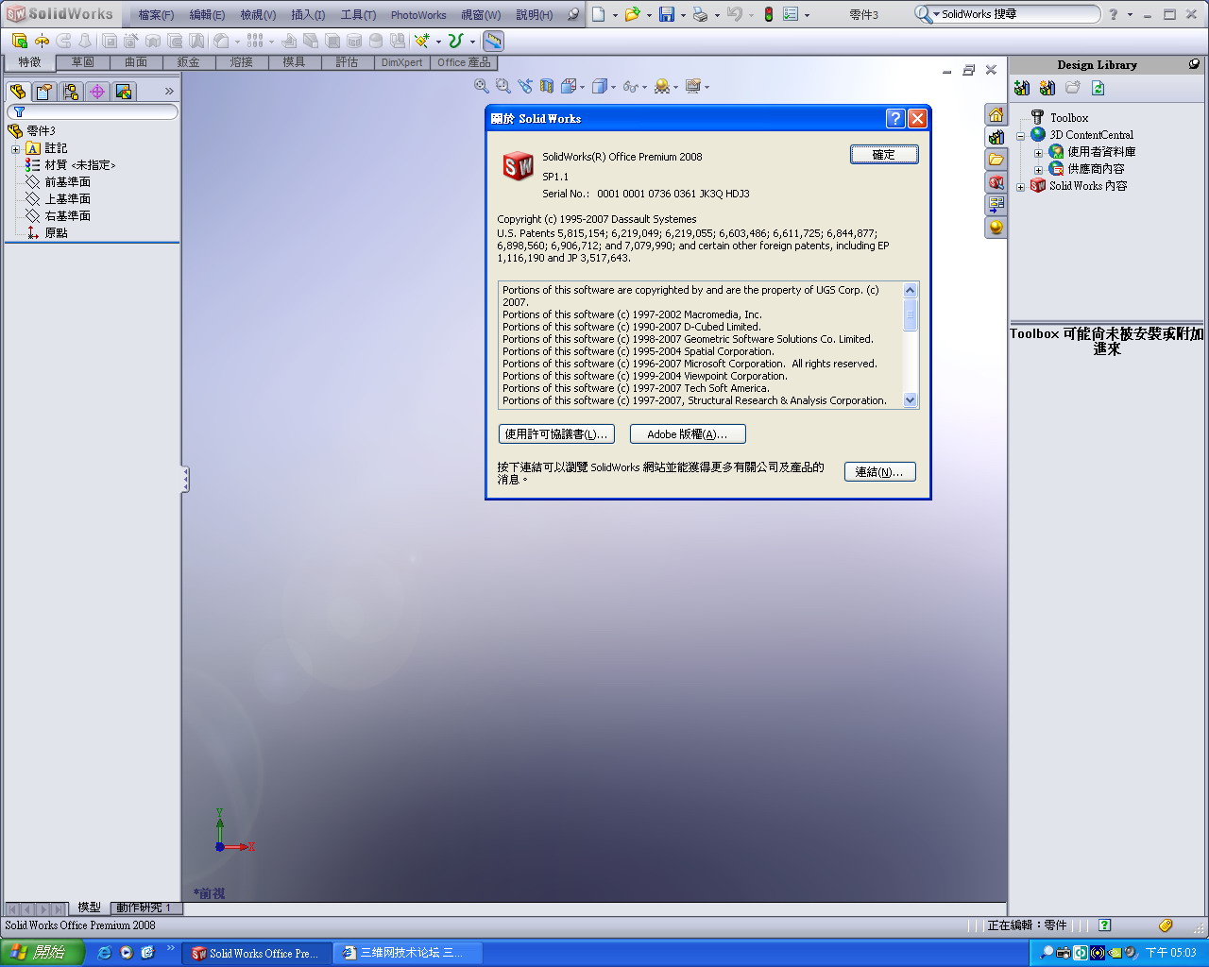Screen dimensions: 1209x967
Task: Open SolidWorks Resources home tab in task pane
Action: pos(996,114)
